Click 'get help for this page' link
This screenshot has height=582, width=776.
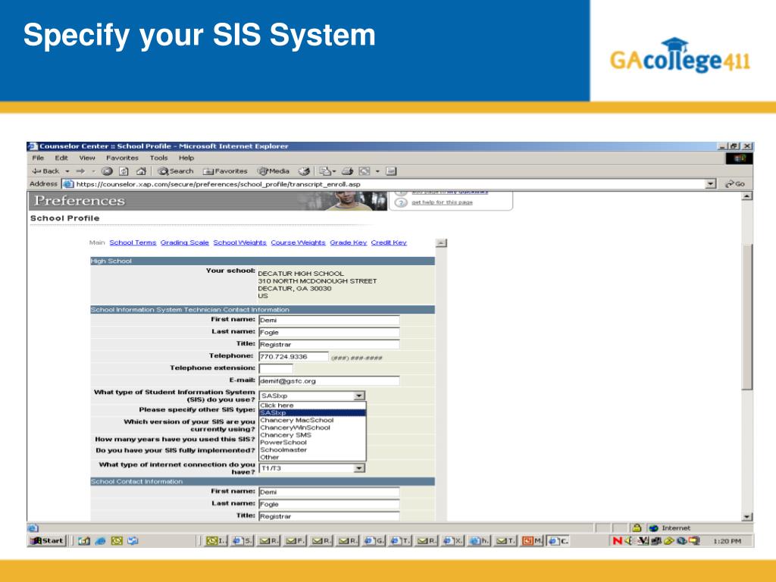click(442, 202)
